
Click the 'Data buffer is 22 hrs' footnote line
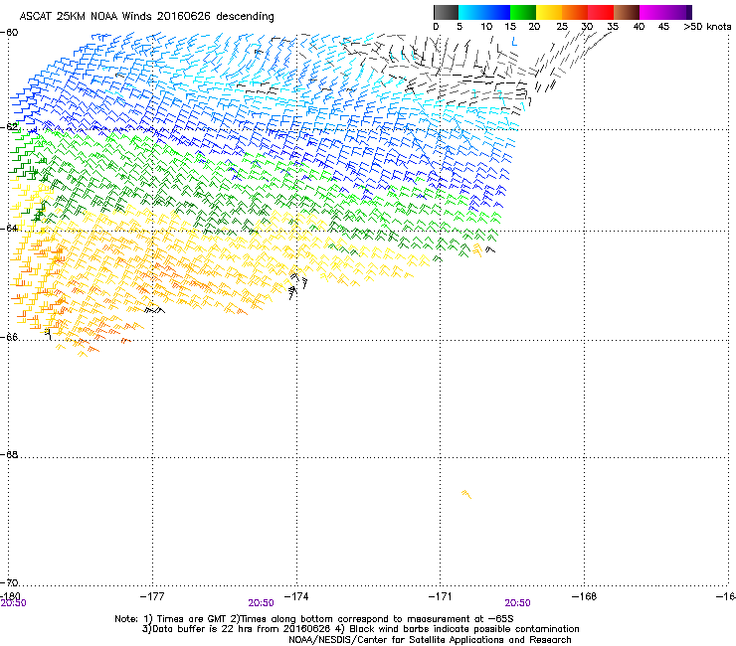360,629
